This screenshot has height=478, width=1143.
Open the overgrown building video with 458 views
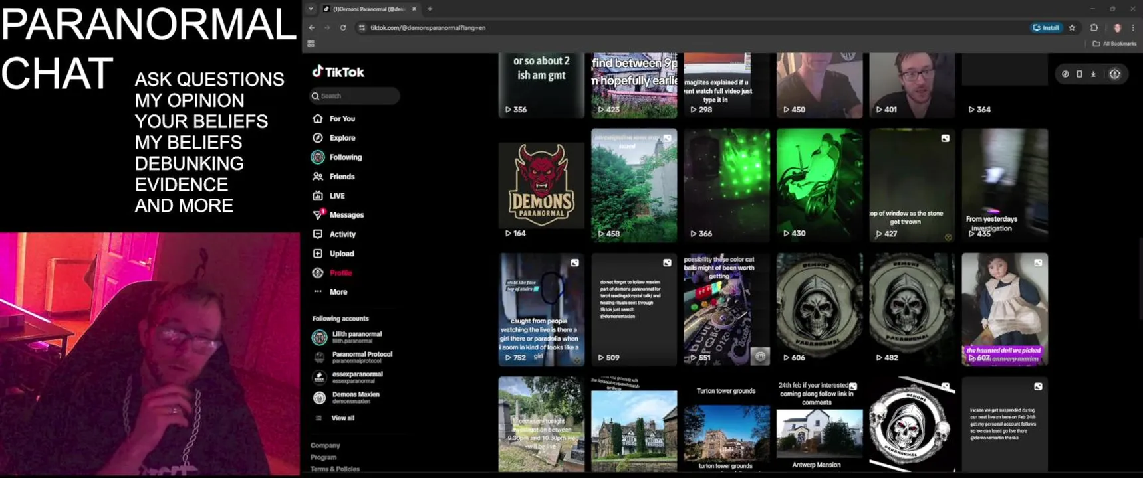(634, 185)
